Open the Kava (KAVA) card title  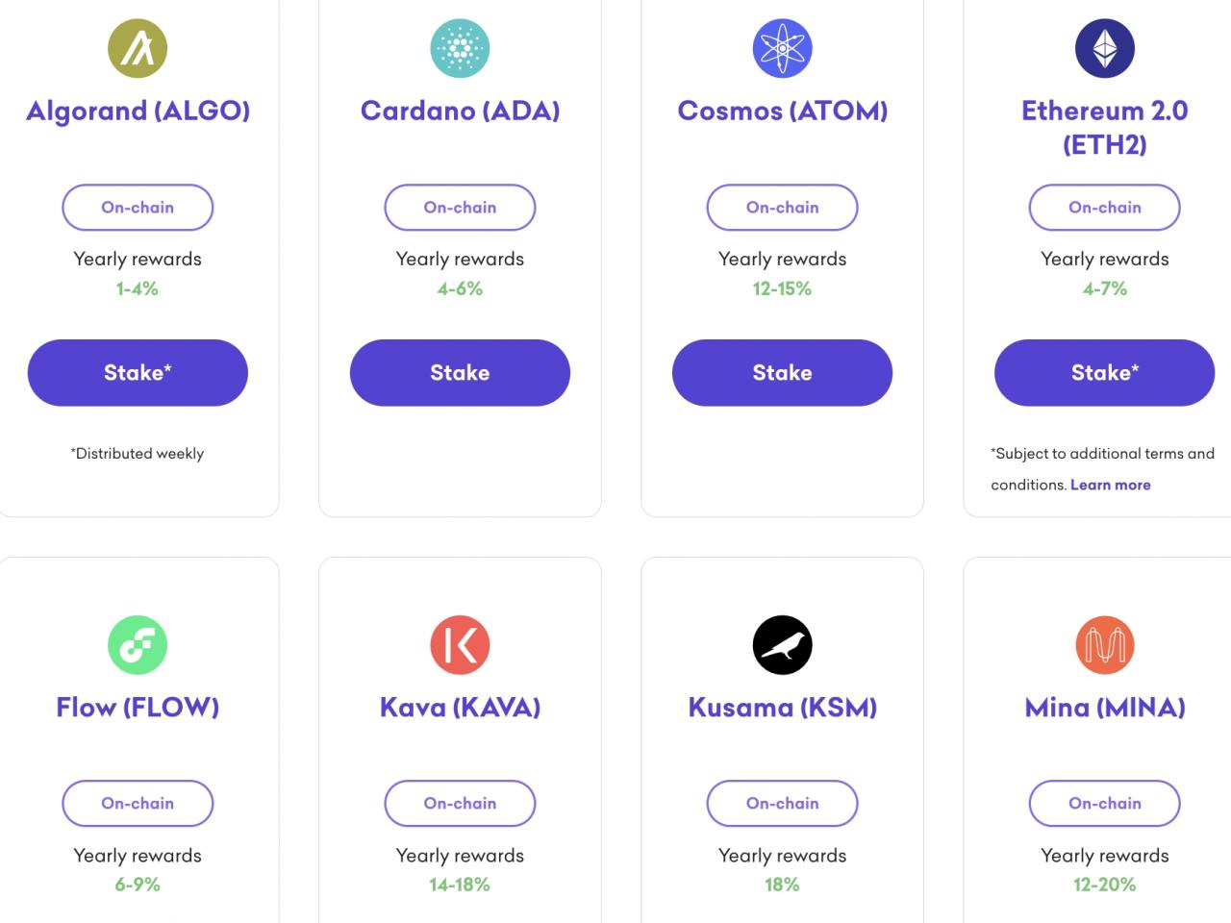460,707
